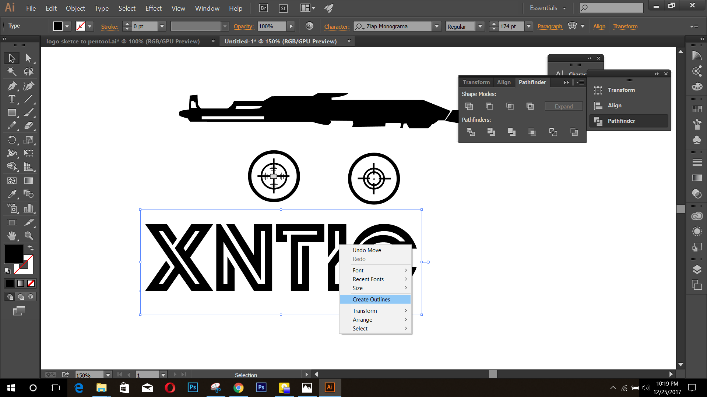This screenshot has width=707, height=397.
Task: Open the font size dropdown arrow
Action: (529, 26)
